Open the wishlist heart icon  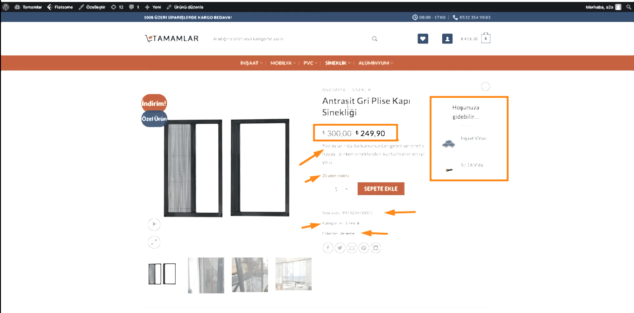coord(423,39)
